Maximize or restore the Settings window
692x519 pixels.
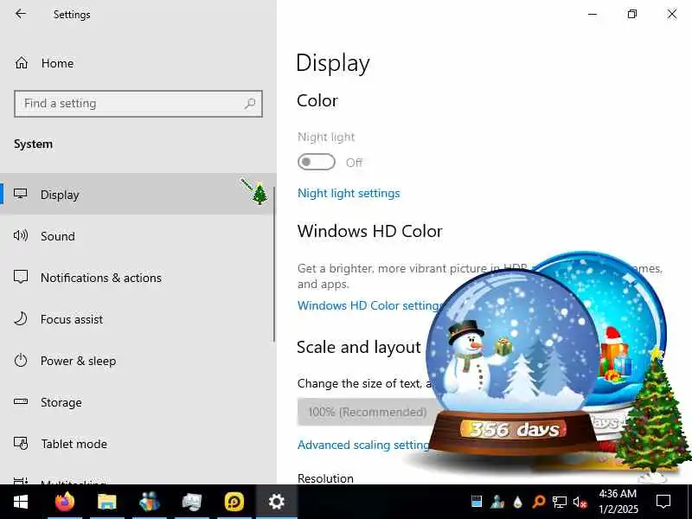[x=632, y=14]
